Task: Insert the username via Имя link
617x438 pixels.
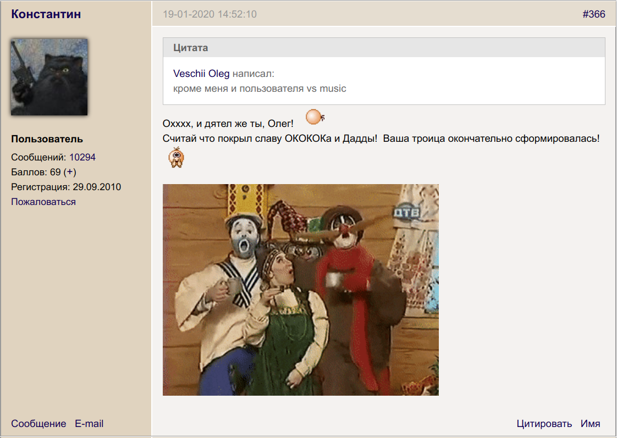Action: point(590,424)
